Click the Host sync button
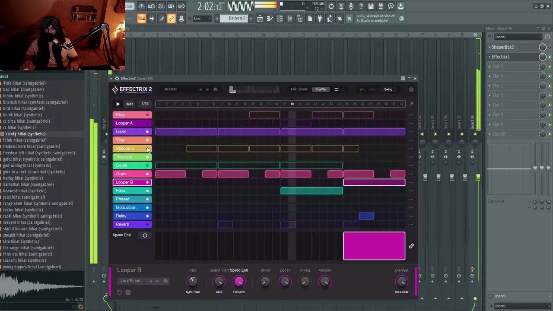 pyautogui.click(x=129, y=104)
